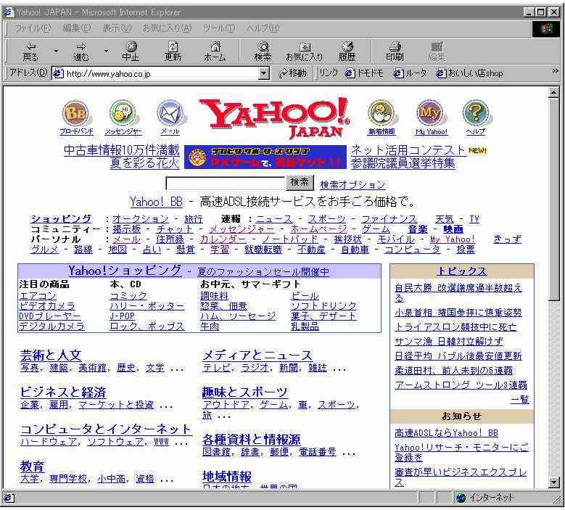Open the 各種資料と情報源 category

pyautogui.click(x=251, y=440)
